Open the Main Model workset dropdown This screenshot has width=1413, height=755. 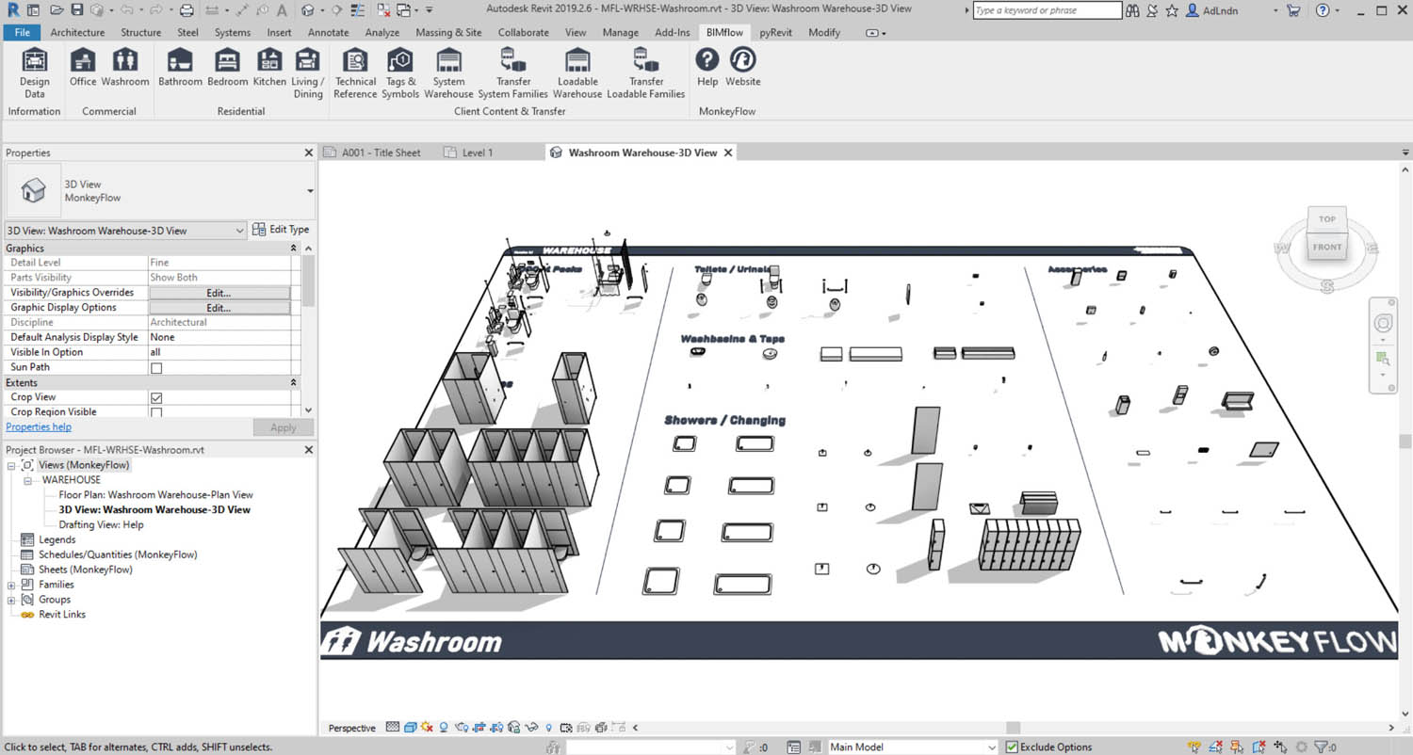point(990,747)
